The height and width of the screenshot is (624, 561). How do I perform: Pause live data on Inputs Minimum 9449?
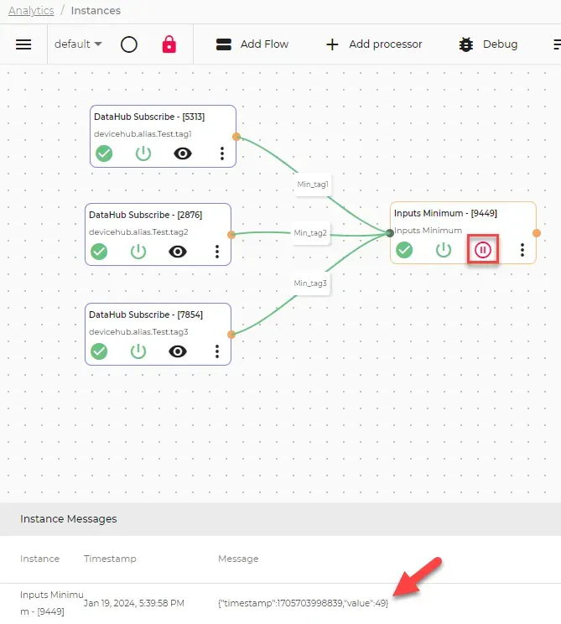[x=483, y=250]
